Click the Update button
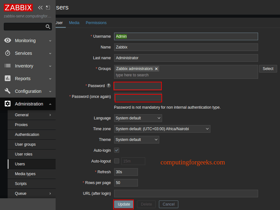 [124, 204]
